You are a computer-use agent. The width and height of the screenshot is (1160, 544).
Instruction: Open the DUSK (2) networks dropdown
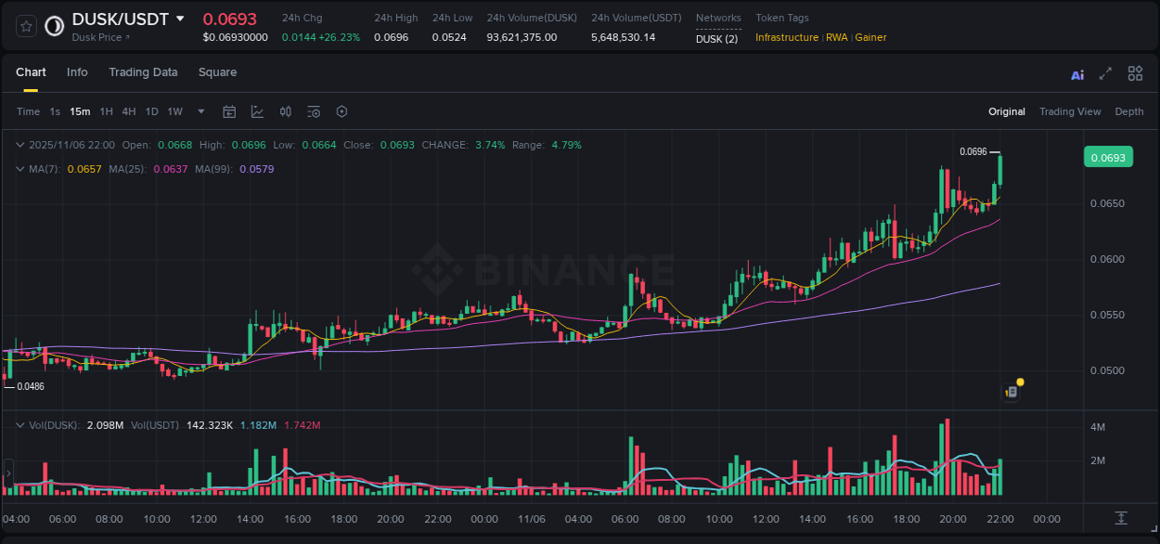coord(717,39)
